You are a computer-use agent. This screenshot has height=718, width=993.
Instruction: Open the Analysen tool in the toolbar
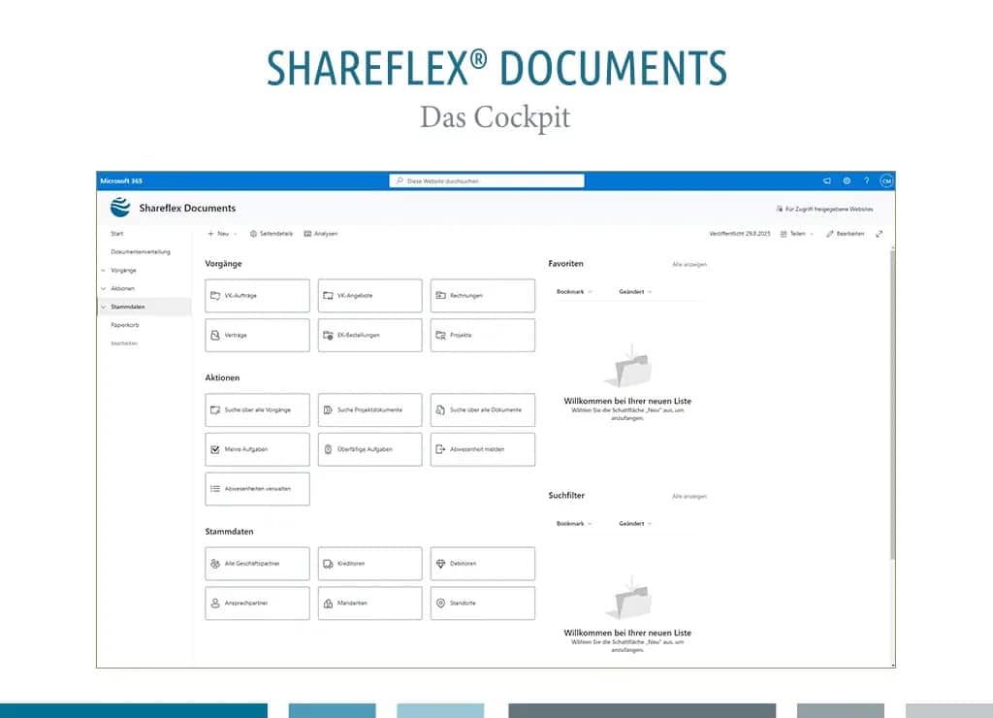322,234
